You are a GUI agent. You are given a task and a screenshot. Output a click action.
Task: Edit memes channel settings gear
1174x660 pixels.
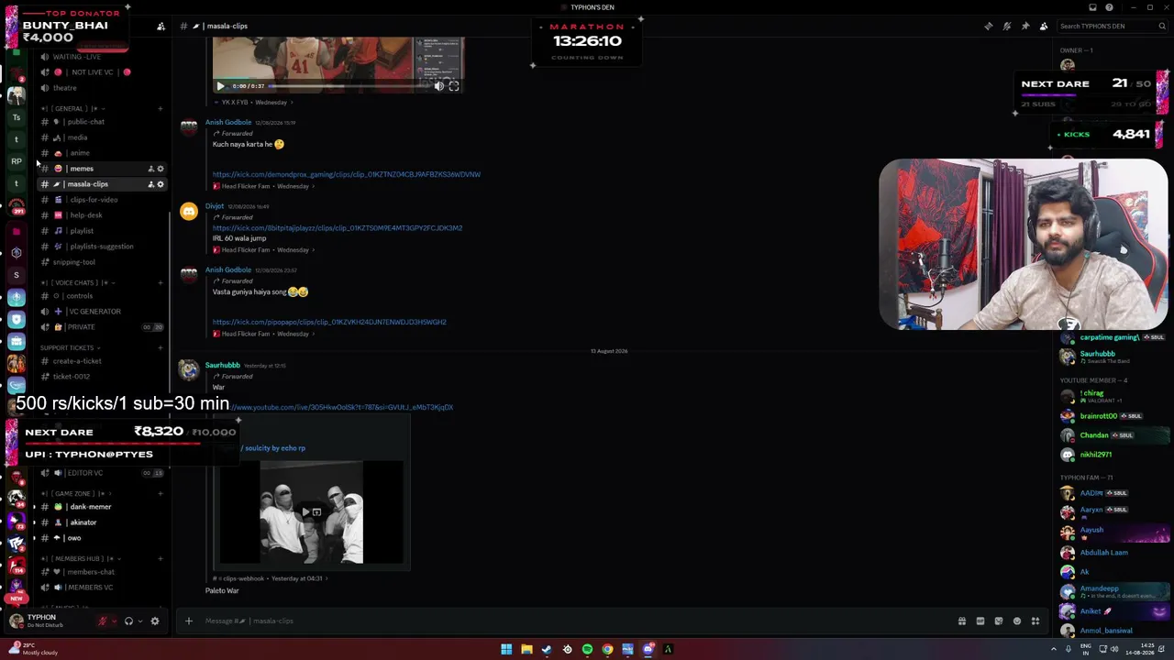pos(161,169)
